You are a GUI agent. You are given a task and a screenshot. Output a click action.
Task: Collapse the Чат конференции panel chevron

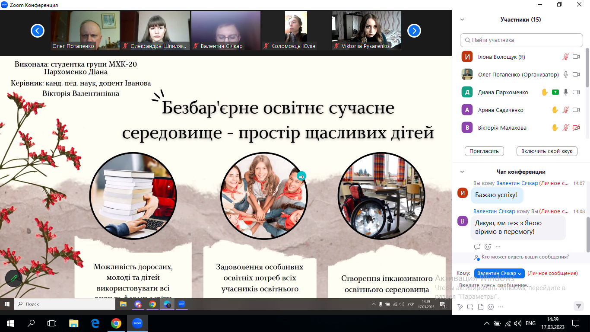pyautogui.click(x=462, y=172)
